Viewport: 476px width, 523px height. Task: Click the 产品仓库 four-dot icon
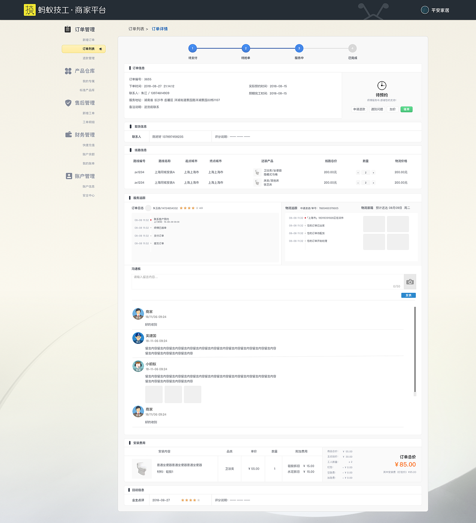(x=68, y=71)
